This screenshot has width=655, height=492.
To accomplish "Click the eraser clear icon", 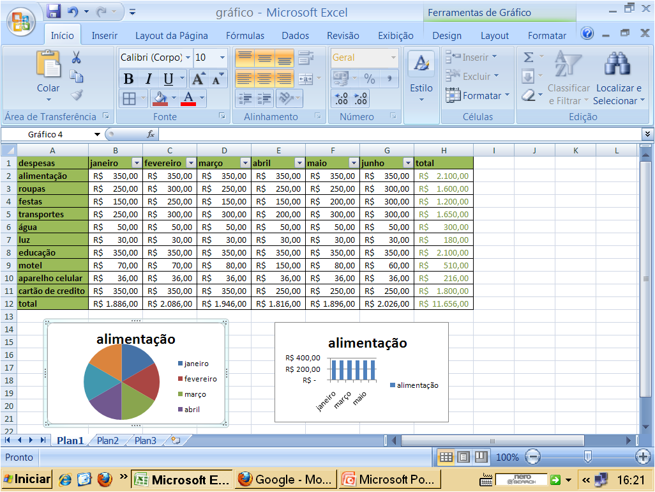I will [x=529, y=95].
